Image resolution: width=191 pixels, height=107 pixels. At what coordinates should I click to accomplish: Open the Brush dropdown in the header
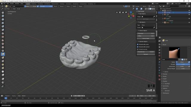56,6
